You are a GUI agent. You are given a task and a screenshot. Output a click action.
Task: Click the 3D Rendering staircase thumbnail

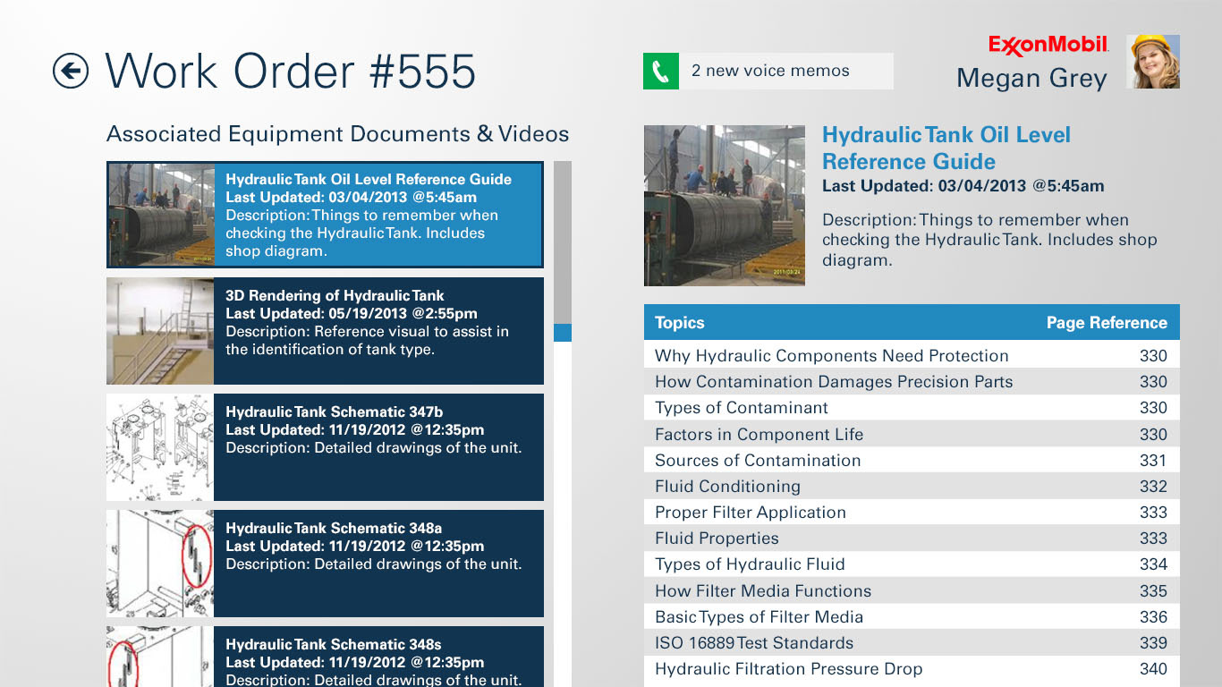click(160, 331)
